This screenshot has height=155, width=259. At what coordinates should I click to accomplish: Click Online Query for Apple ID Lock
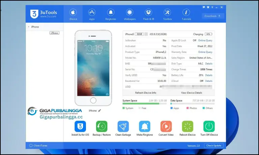(x=205, y=40)
